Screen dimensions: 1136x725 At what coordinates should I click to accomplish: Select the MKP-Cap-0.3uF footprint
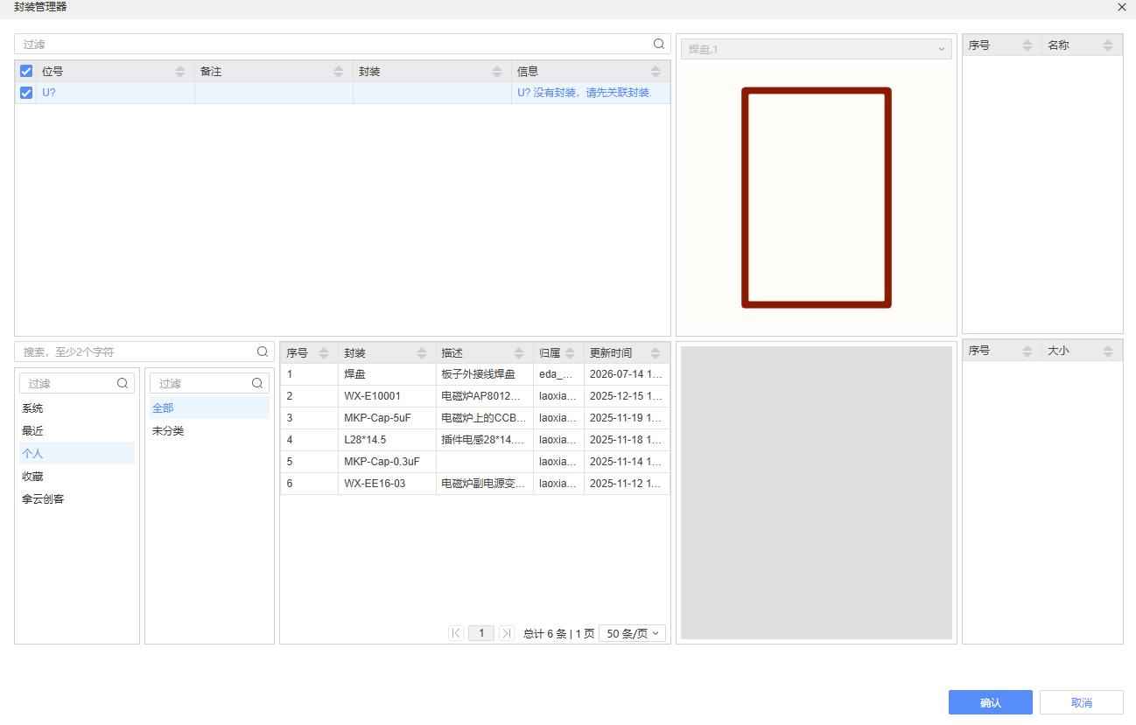click(475, 462)
